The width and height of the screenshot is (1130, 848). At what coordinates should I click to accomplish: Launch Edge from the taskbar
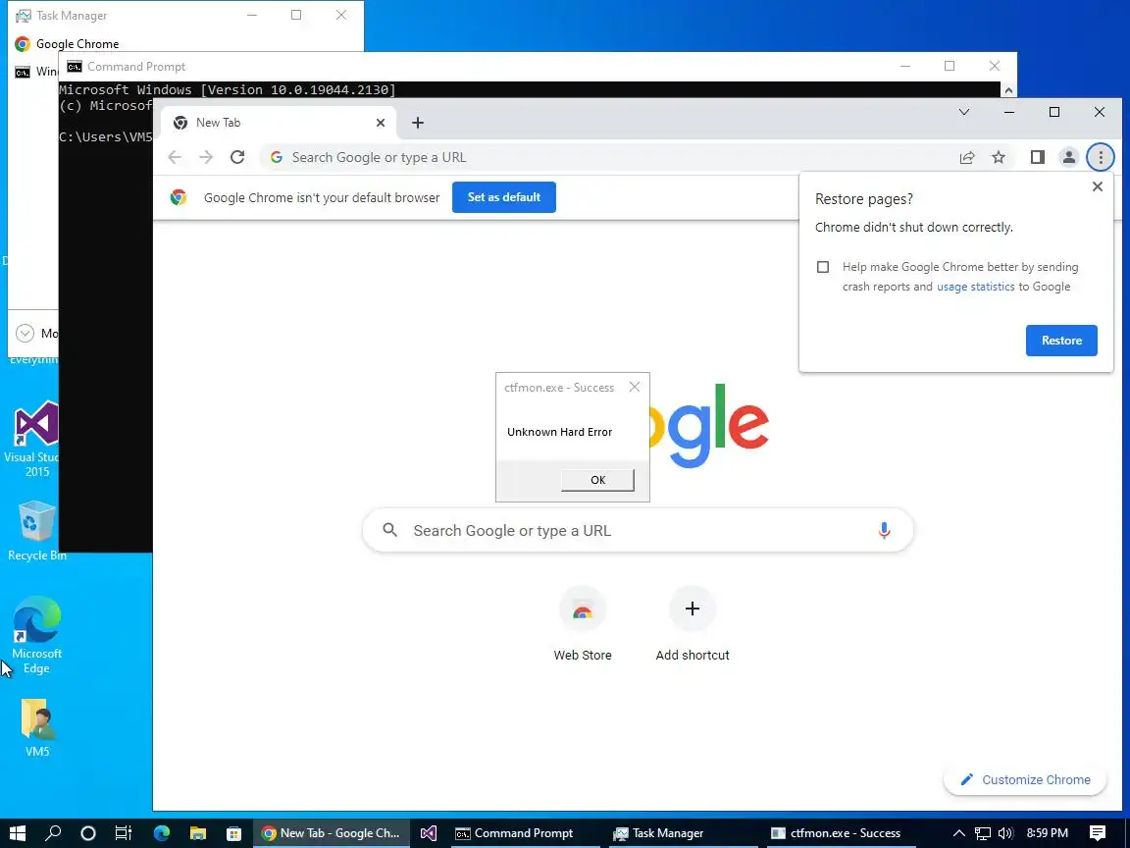(162, 833)
